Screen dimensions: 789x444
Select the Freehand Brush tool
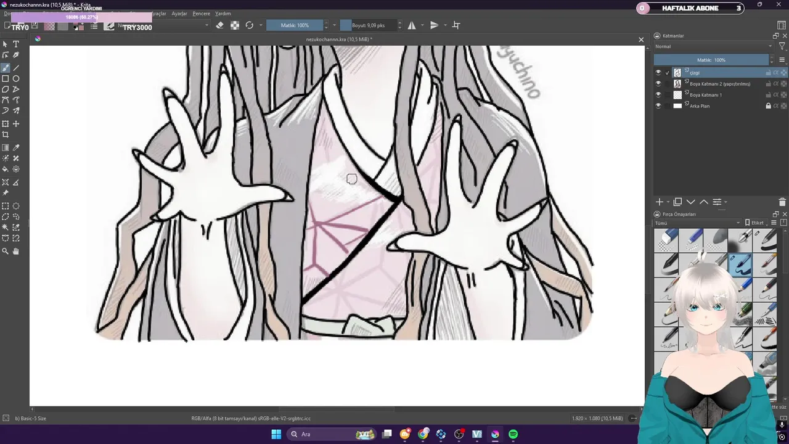(x=6, y=68)
